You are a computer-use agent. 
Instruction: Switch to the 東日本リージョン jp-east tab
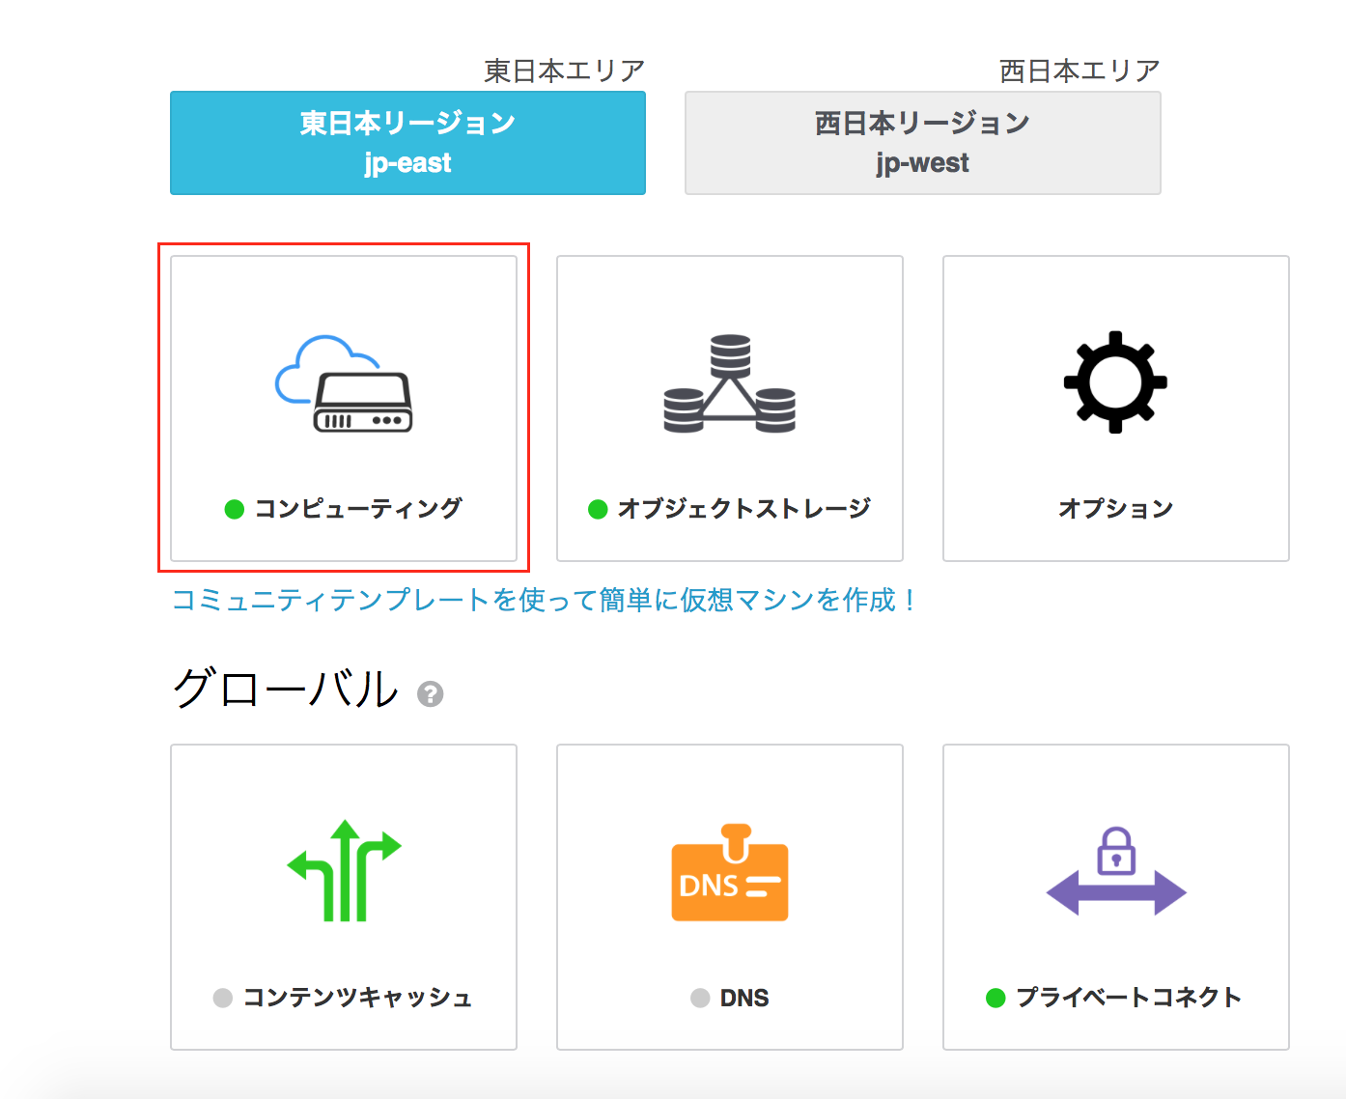tap(407, 142)
